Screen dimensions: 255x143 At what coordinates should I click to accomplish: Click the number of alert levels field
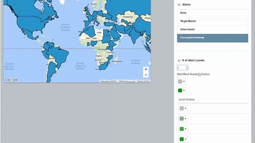[x=182, y=68]
